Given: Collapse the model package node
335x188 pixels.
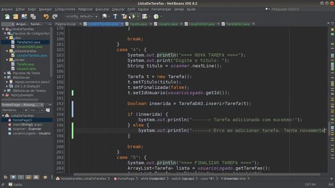Looking at the screenshot, I should click(7, 60).
